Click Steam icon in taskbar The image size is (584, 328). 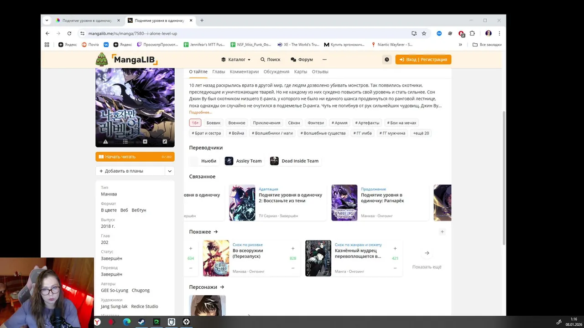(x=141, y=322)
